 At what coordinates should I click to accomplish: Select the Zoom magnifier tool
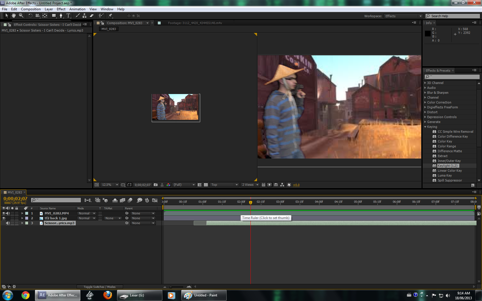click(x=21, y=16)
